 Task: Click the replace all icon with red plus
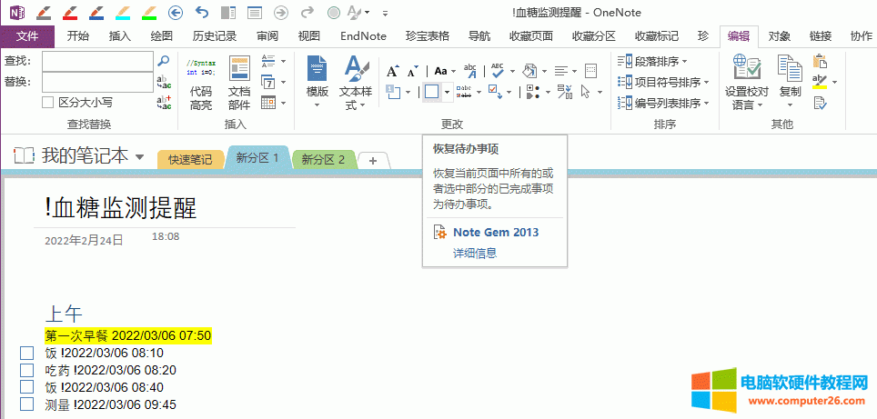pos(164,102)
